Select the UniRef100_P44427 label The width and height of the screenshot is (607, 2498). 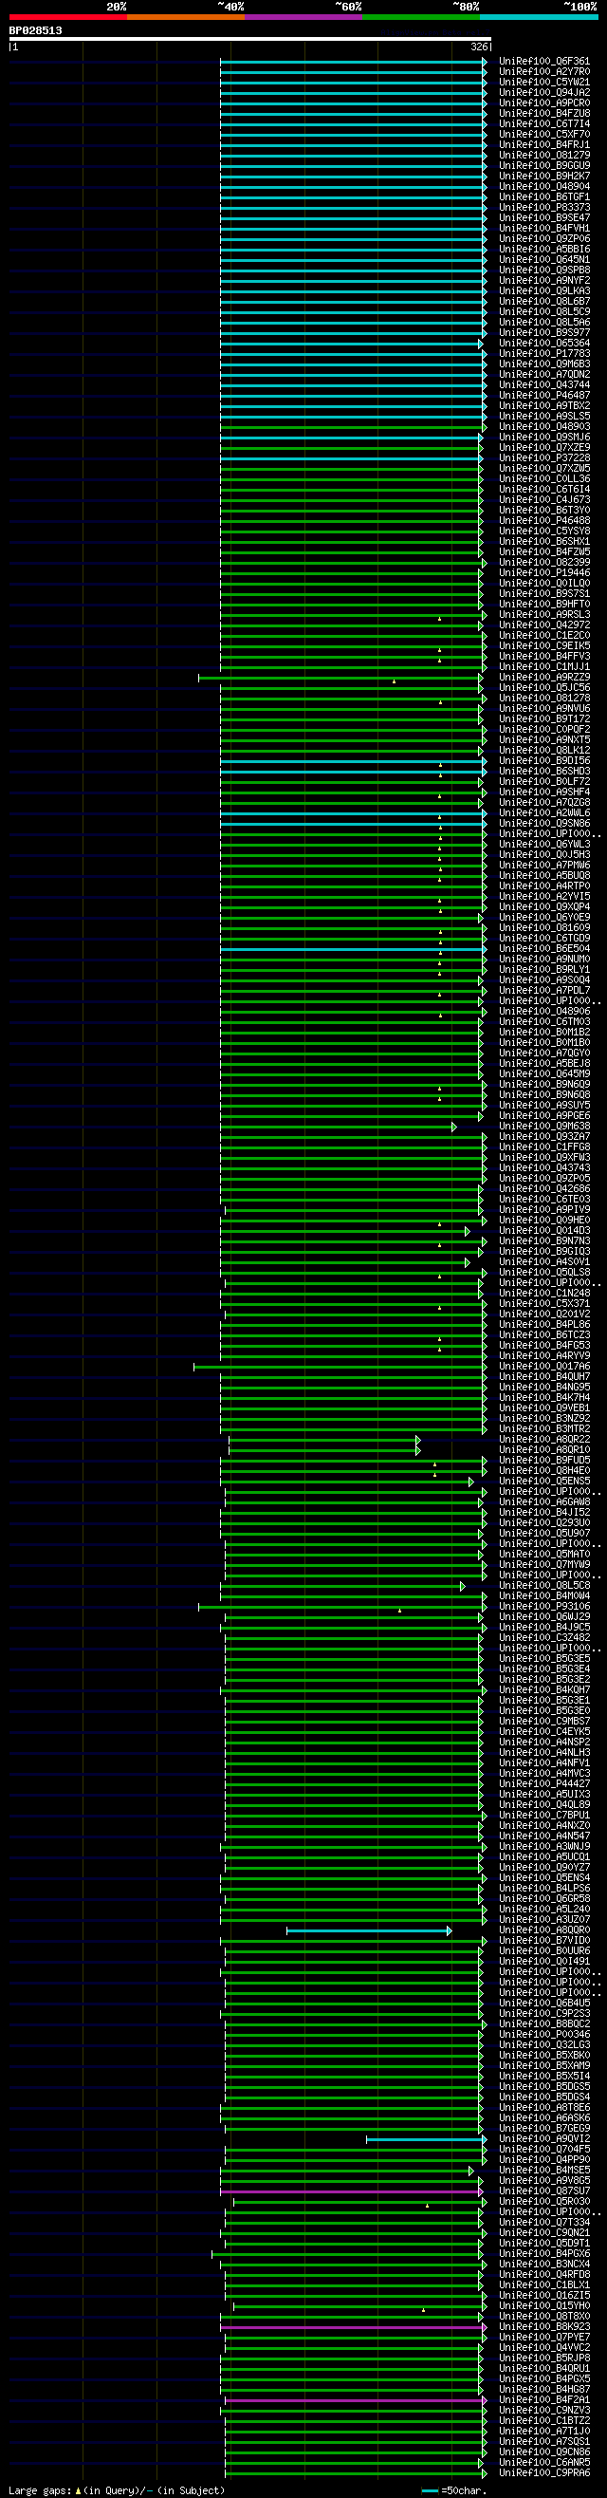[544, 1784]
